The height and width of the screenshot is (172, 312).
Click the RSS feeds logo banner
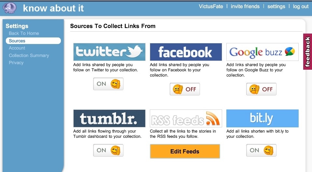click(186, 118)
